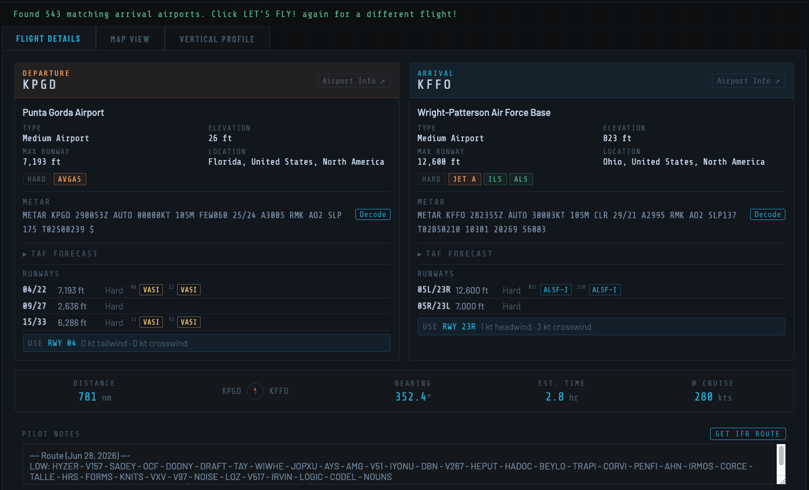
Task: Click the KFFO arrival code heading
Action: click(x=435, y=85)
